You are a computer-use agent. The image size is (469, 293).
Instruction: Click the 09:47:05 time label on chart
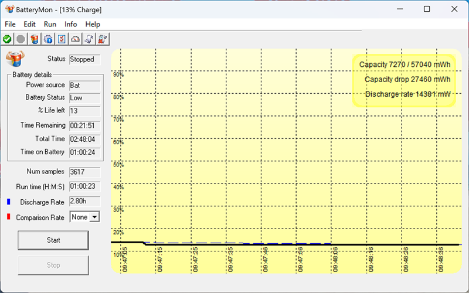click(125, 260)
